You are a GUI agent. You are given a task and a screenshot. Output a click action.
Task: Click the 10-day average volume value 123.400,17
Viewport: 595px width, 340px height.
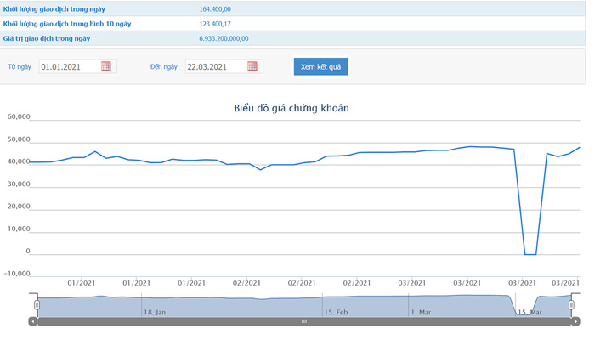coord(214,24)
